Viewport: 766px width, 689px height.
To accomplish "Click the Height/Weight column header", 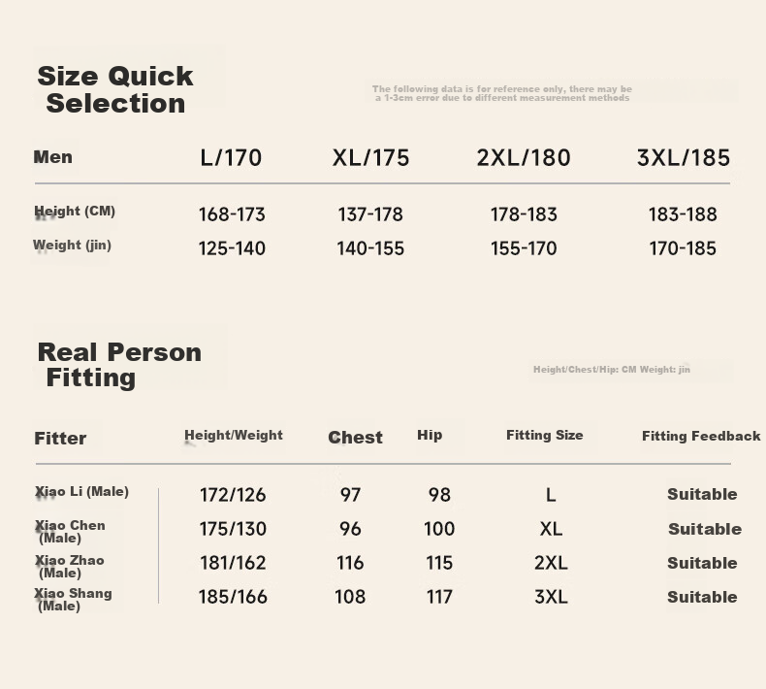I will point(234,435).
